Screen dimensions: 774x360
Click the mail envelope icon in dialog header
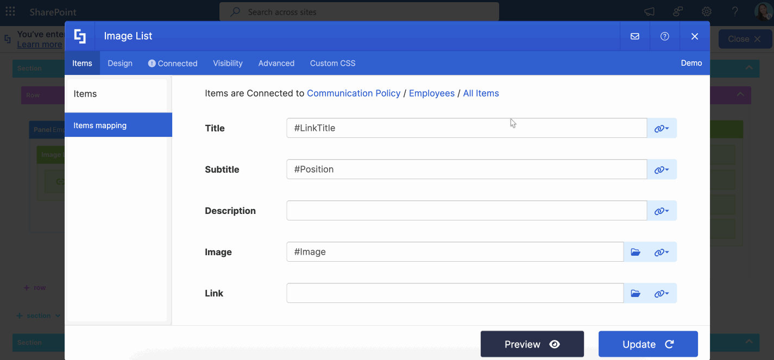point(634,36)
